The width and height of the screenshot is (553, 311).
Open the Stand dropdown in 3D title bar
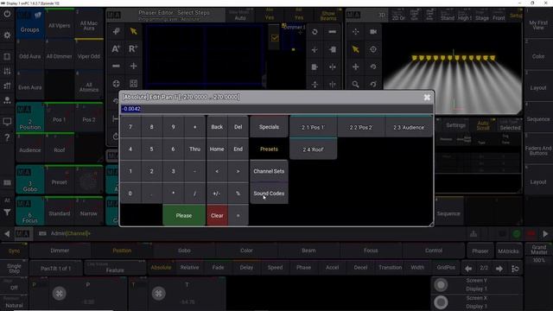pyautogui.click(x=448, y=16)
